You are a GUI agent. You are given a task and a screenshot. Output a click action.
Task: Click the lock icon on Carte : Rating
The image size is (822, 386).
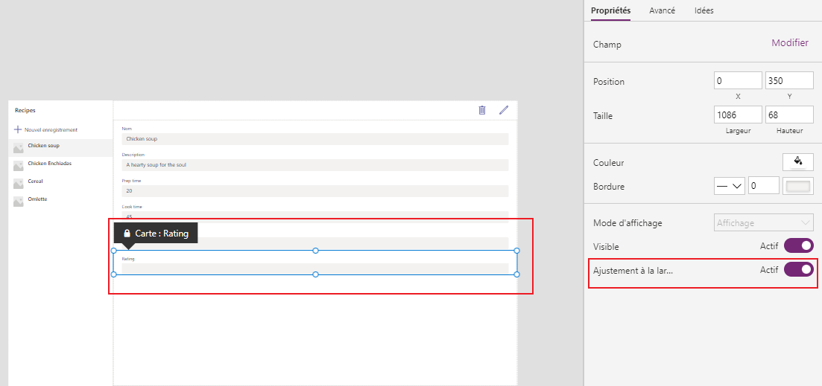127,234
